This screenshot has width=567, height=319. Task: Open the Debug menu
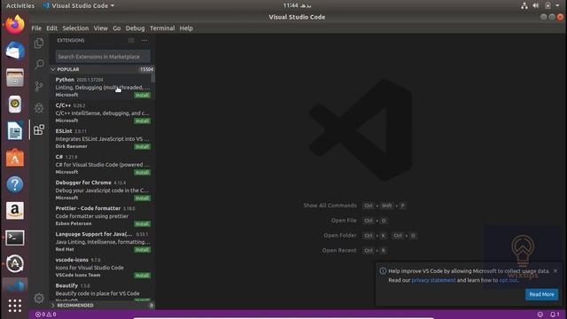pos(135,28)
